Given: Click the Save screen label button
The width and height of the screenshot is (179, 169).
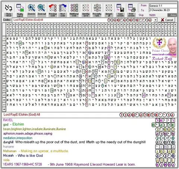Looking at the screenshot, I should tap(120, 15).
